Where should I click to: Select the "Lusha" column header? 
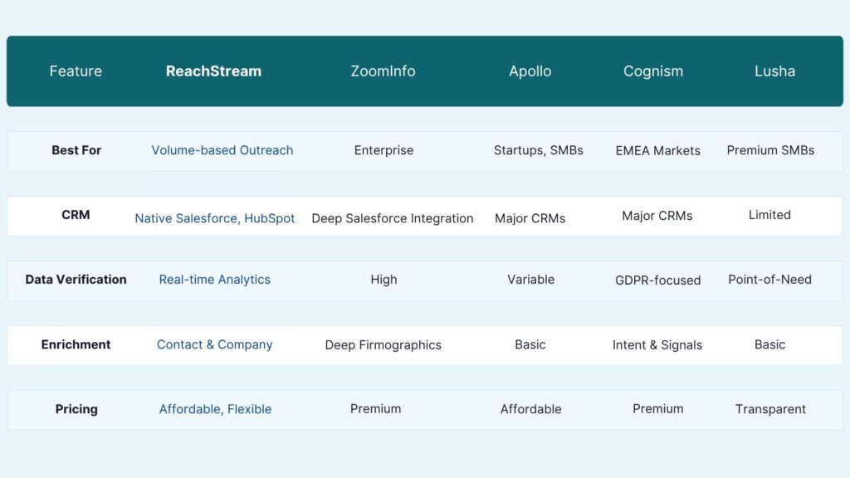[774, 71]
